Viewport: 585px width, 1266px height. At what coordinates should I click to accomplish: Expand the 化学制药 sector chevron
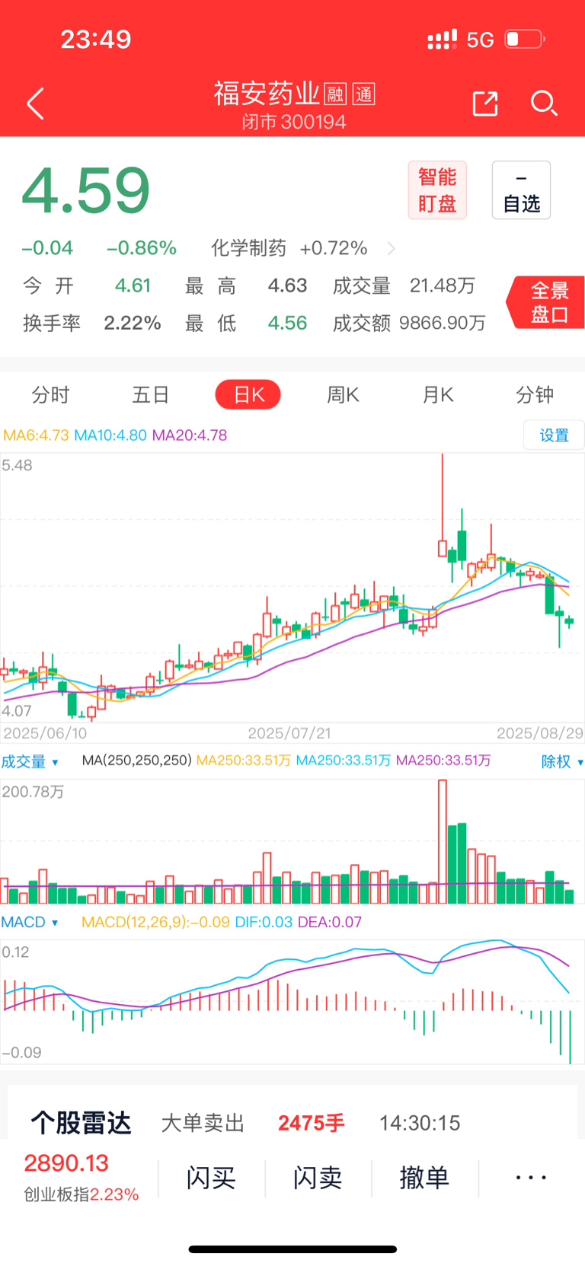[392, 248]
